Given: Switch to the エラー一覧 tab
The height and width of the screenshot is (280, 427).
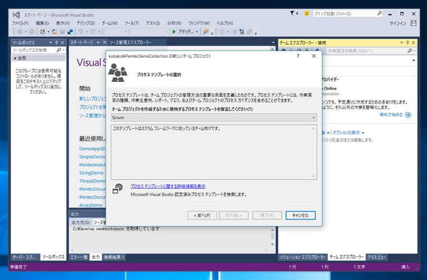Looking at the screenshot, I should coord(79,257).
